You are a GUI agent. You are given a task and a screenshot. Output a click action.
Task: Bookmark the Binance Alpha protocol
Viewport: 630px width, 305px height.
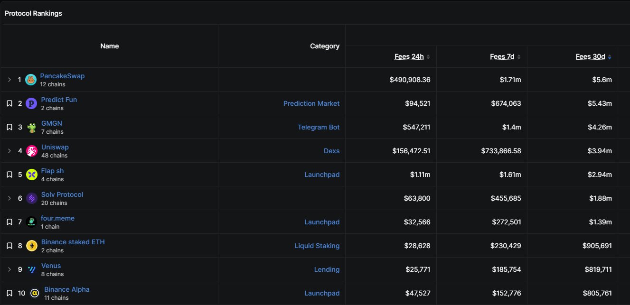tap(9, 293)
